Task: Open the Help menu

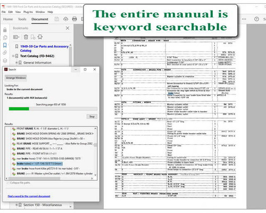Action: pyautogui.click(x=50, y=12)
